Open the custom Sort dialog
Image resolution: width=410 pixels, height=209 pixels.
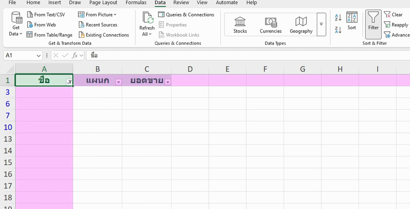[352, 21]
